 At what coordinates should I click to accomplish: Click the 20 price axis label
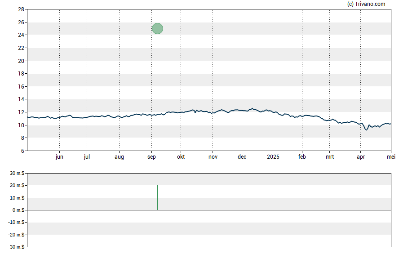21,61
